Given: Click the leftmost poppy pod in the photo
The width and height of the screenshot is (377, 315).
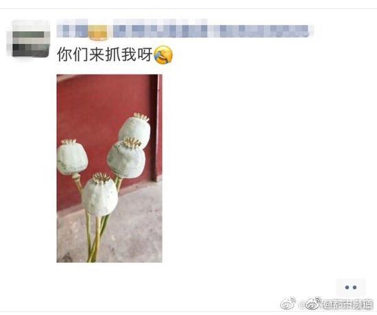Looking at the screenshot, I should pos(71,157).
